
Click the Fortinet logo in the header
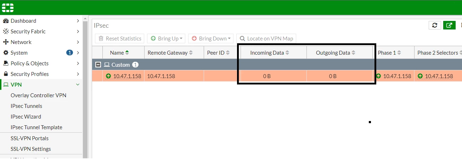click(8, 7)
